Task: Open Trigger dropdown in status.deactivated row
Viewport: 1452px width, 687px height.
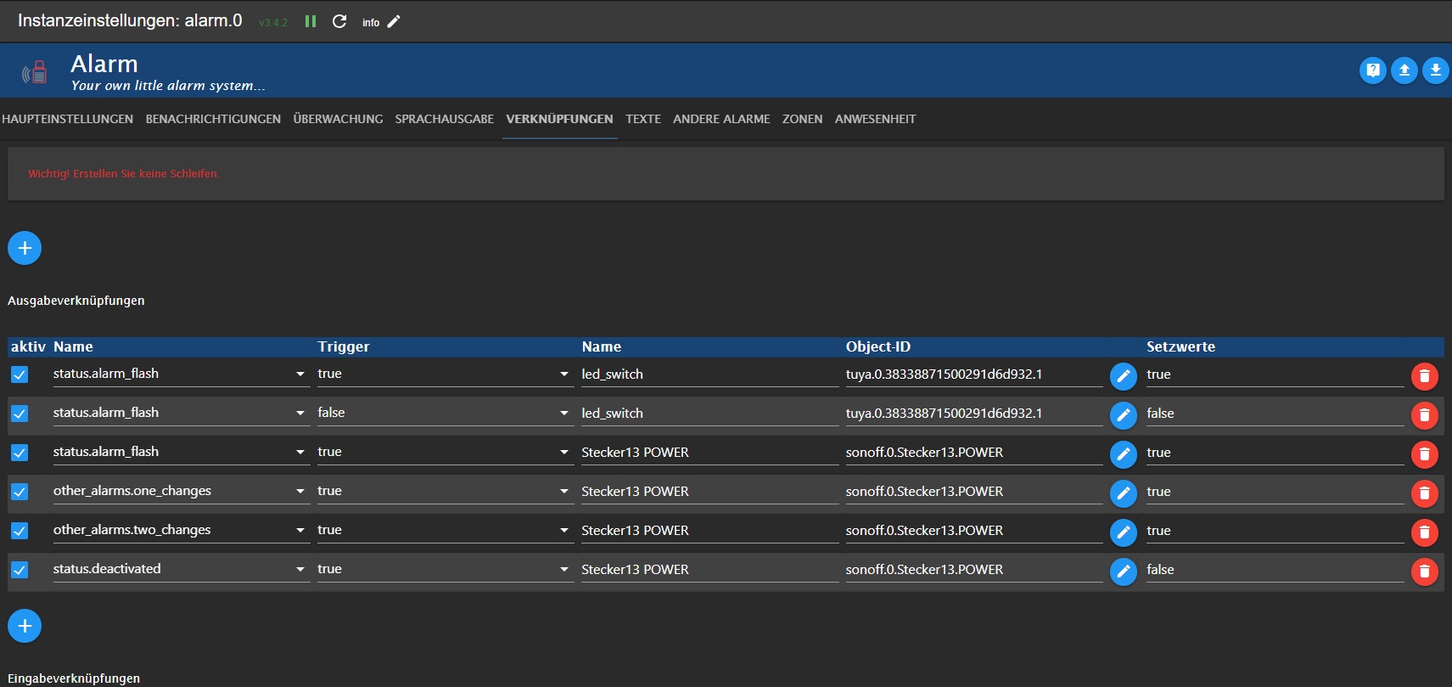Action: (446, 569)
